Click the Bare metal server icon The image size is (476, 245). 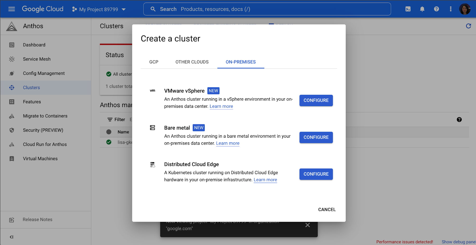pos(152,128)
